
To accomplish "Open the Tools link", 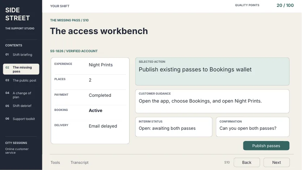I will pos(55,162).
